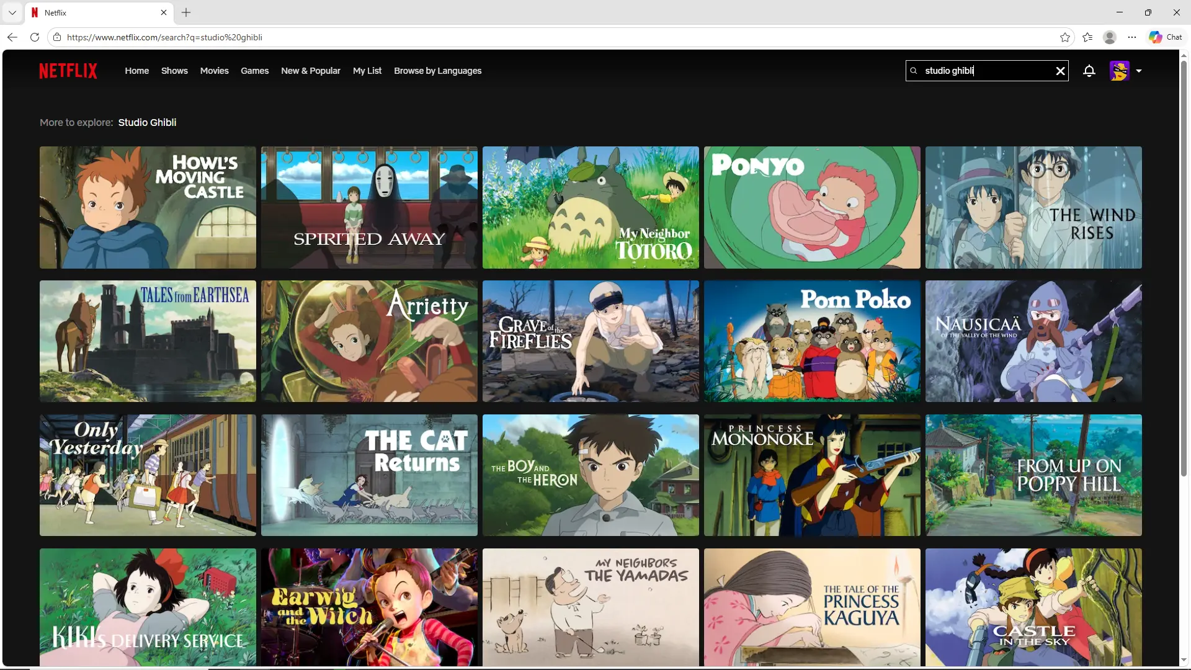Click the page vertical scrollbar thumb

[1184, 268]
